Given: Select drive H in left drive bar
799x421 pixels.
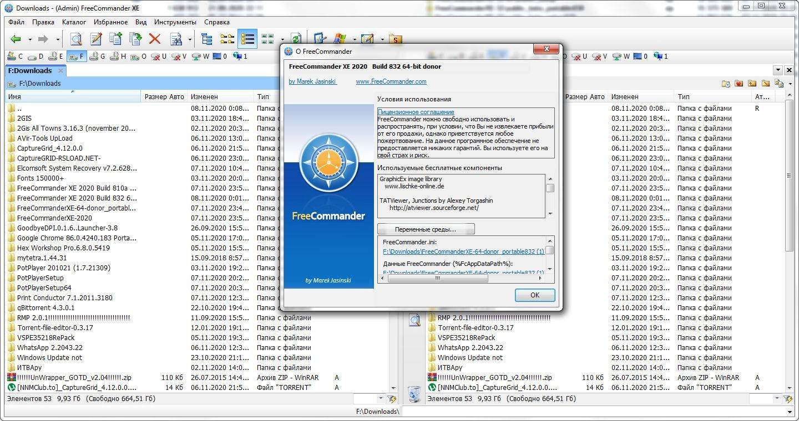Looking at the screenshot, I should point(118,57).
